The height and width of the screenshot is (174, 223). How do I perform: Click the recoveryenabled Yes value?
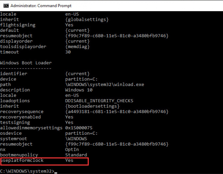click(x=69, y=117)
